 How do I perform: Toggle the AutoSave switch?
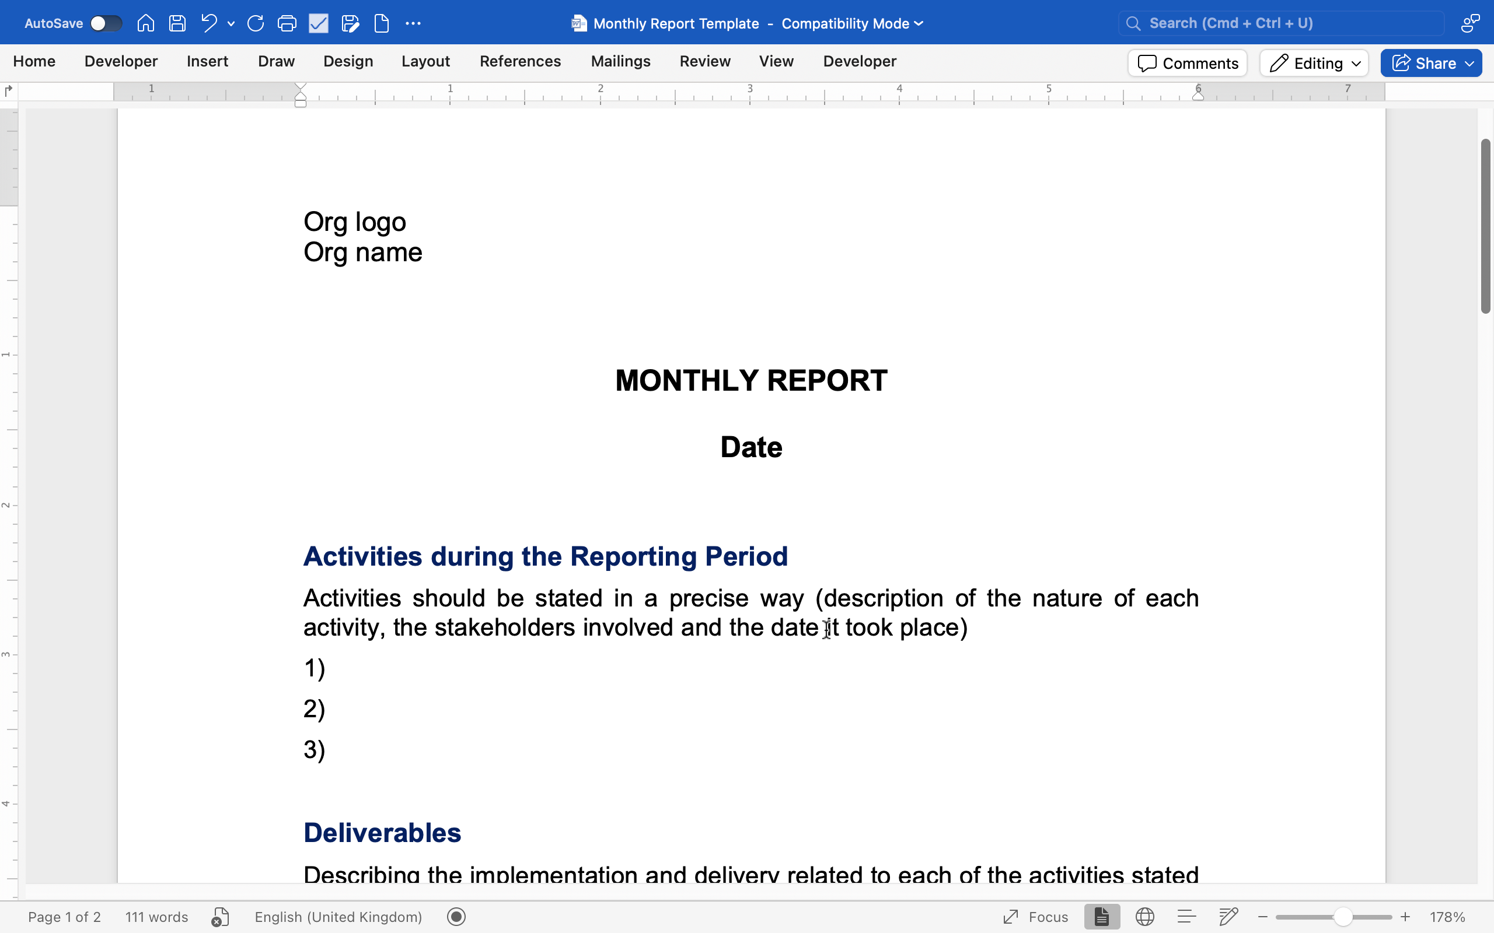click(x=106, y=23)
